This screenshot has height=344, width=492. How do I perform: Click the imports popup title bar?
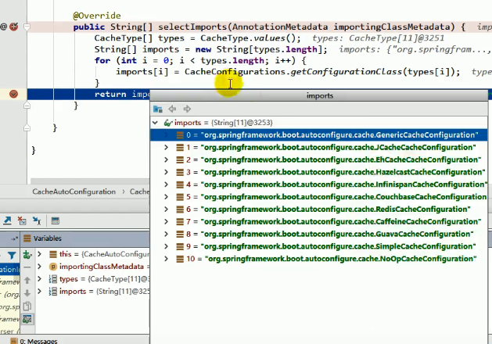[319, 95]
